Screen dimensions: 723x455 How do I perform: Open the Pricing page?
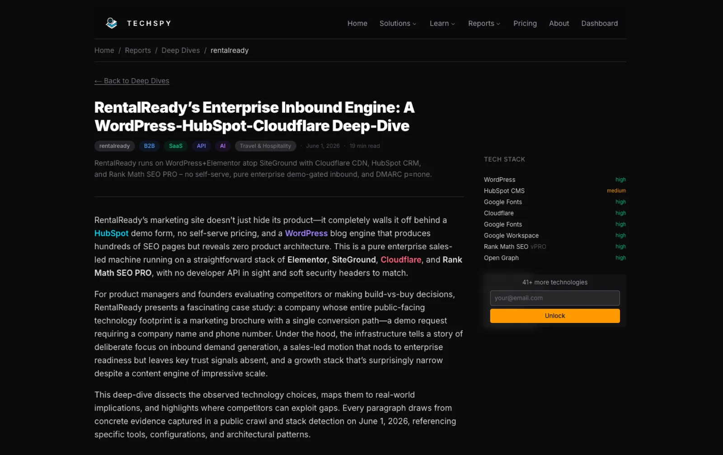click(525, 24)
